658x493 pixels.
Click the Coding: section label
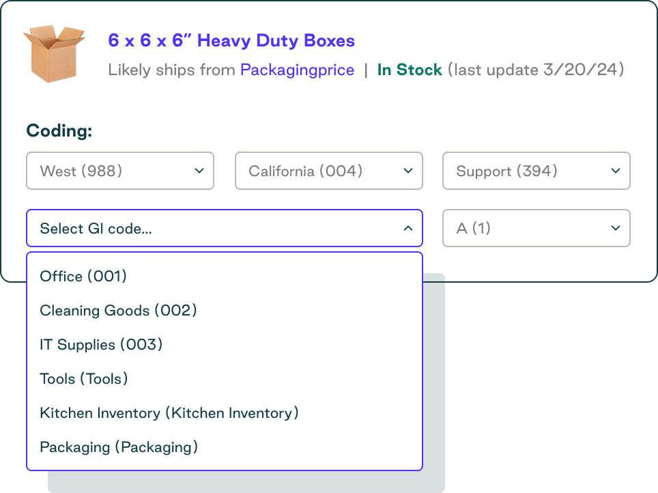point(59,130)
